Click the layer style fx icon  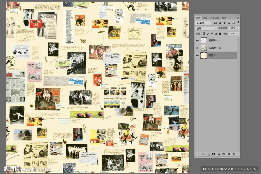click(x=208, y=154)
